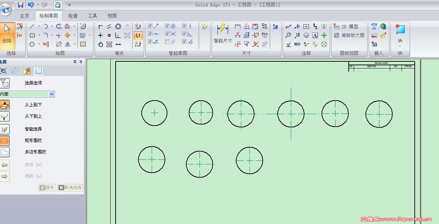
Task: Switch to the 主页 ribbon tab
Action: point(25,16)
